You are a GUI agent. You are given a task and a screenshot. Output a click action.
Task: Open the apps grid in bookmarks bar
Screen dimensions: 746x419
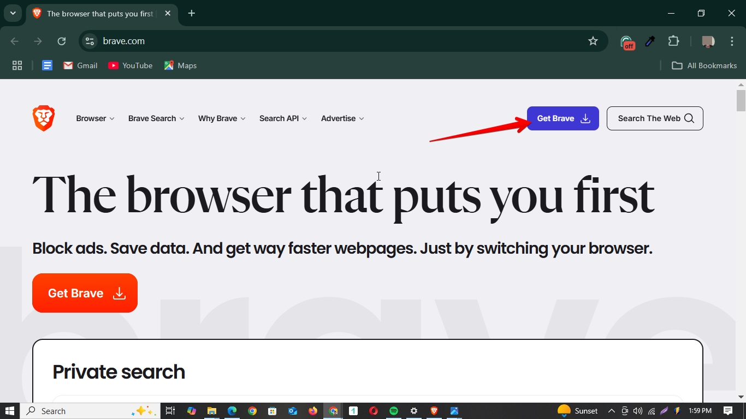pyautogui.click(x=17, y=65)
